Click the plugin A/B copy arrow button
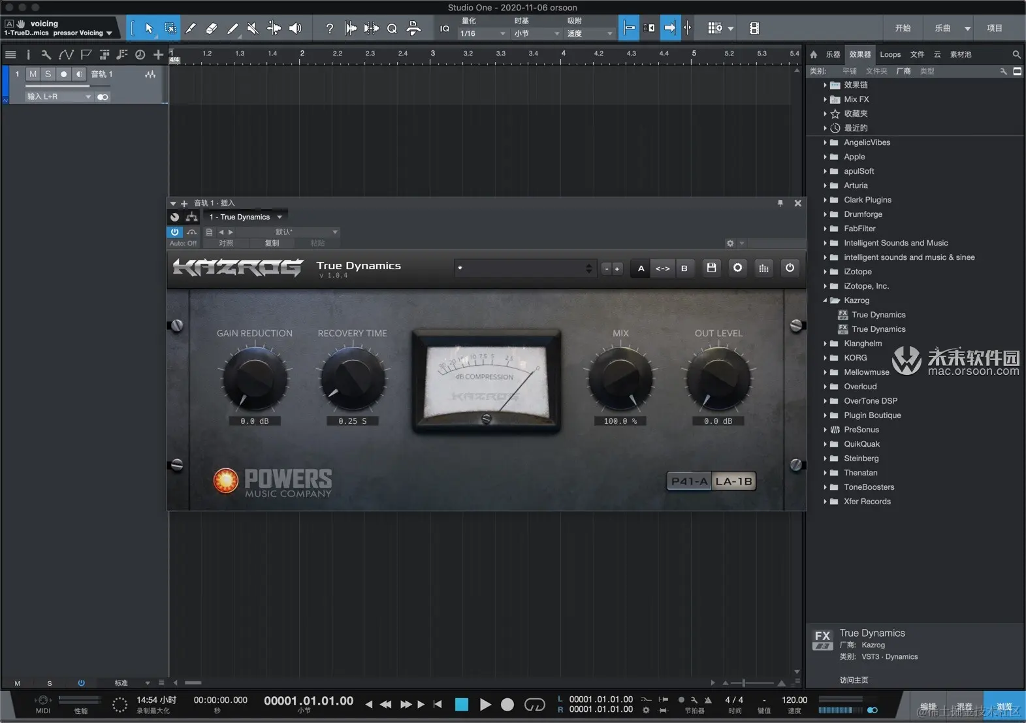 (662, 268)
